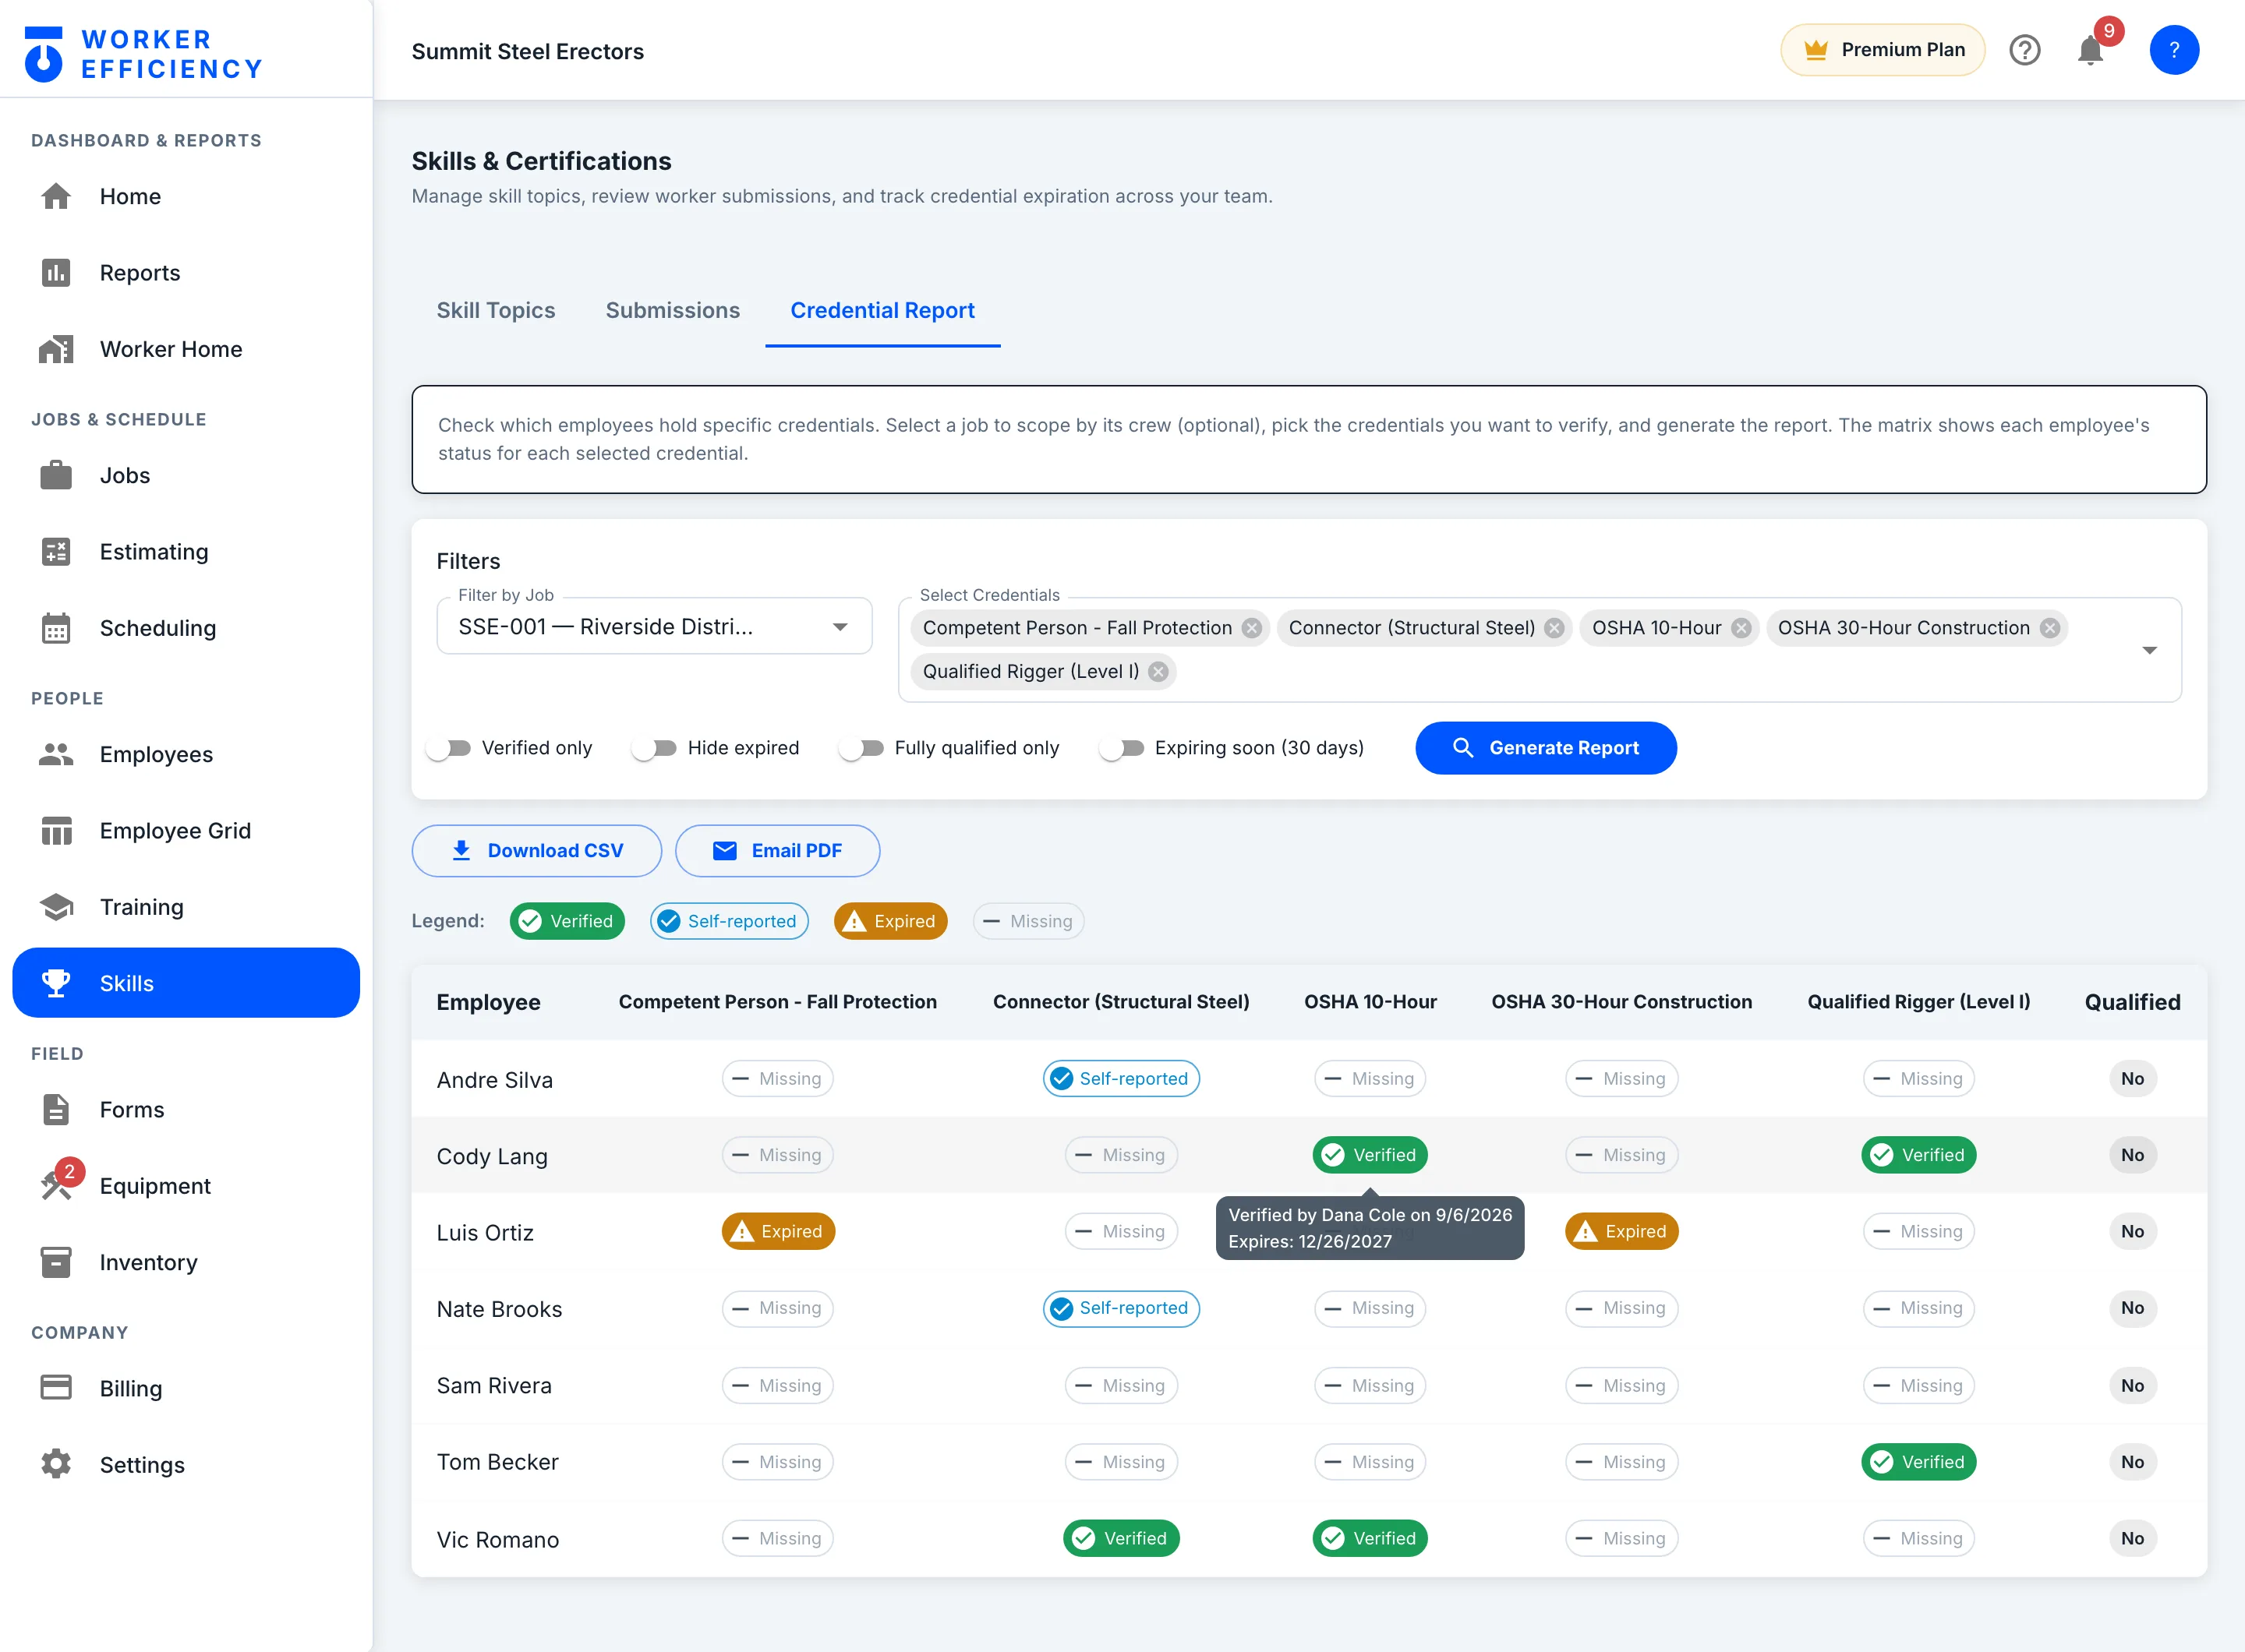This screenshot has width=2245, height=1652.
Task: Open Scheduling calendar icon
Action: [56, 628]
